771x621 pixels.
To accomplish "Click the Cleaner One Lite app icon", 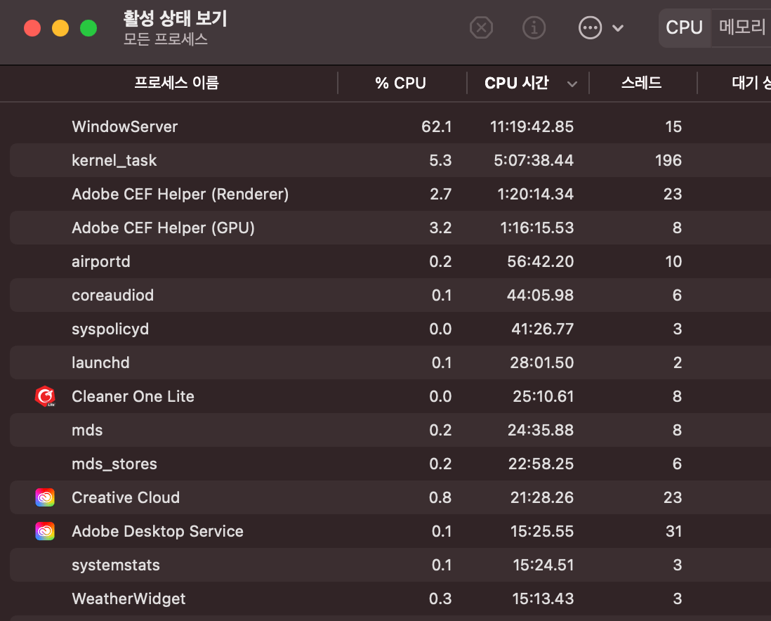I will click(45, 396).
